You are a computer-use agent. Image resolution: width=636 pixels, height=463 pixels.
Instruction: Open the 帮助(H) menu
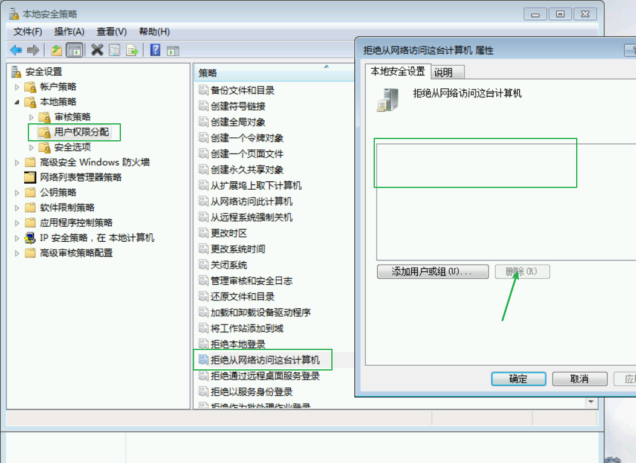click(154, 31)
